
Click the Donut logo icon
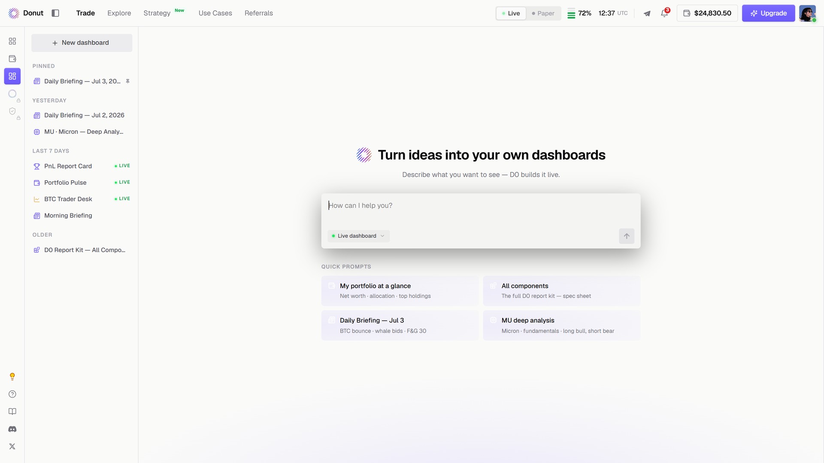14,13
